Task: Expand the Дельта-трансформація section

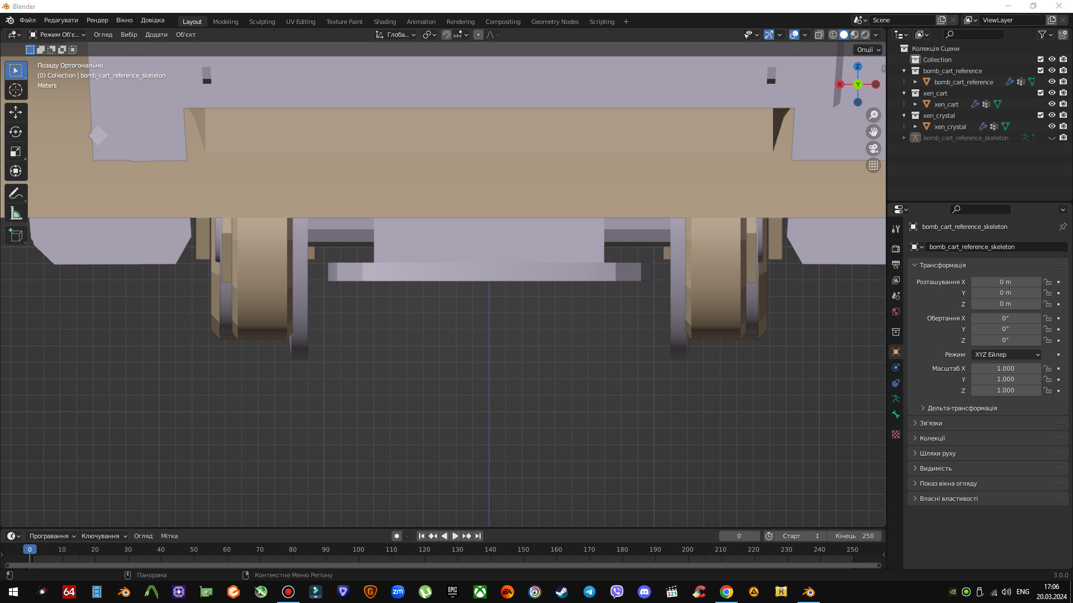Action: (x=961, y=408)
